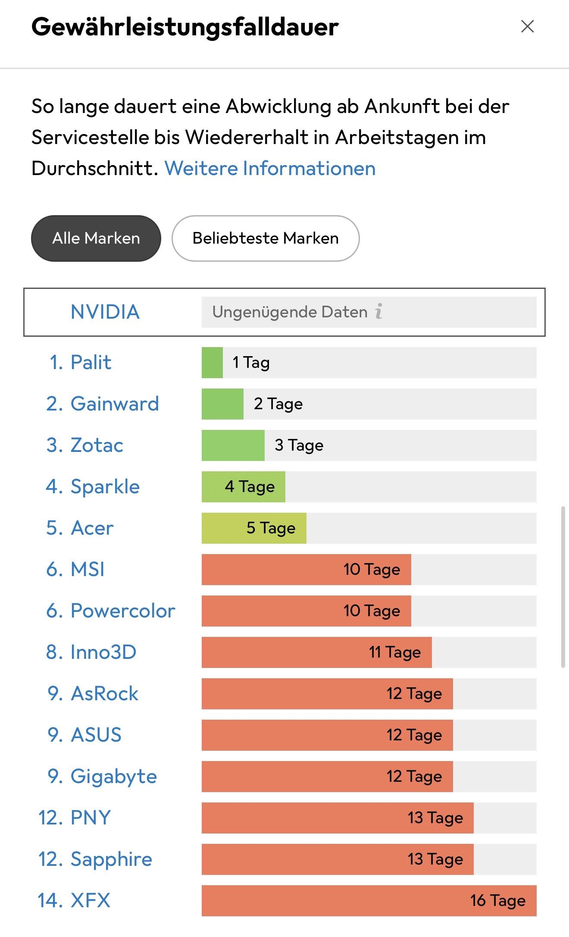Open the NVIDIA brand link
This screenshot has height=937, width=569.
click(105, 312)
